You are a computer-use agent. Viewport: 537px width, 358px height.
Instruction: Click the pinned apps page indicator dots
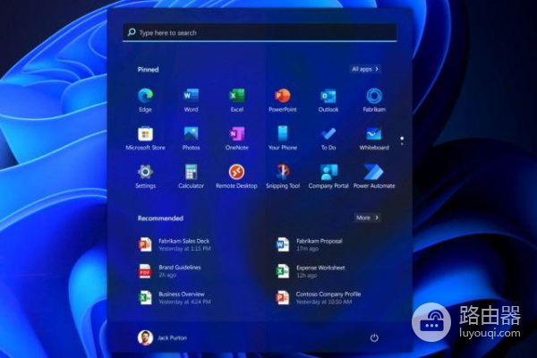click(x=402, y=141)
